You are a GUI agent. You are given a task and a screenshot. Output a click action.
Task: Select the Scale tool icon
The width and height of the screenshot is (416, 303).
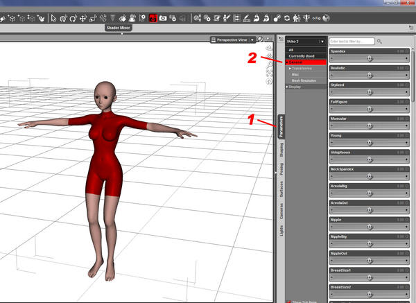tap(93, 18)
